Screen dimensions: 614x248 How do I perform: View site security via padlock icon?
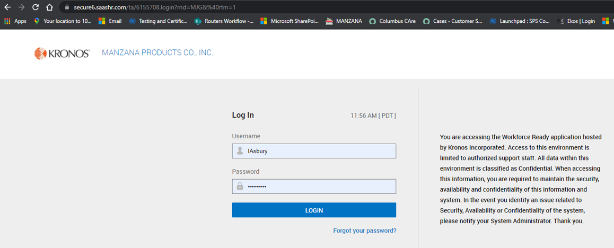[67, 7]
